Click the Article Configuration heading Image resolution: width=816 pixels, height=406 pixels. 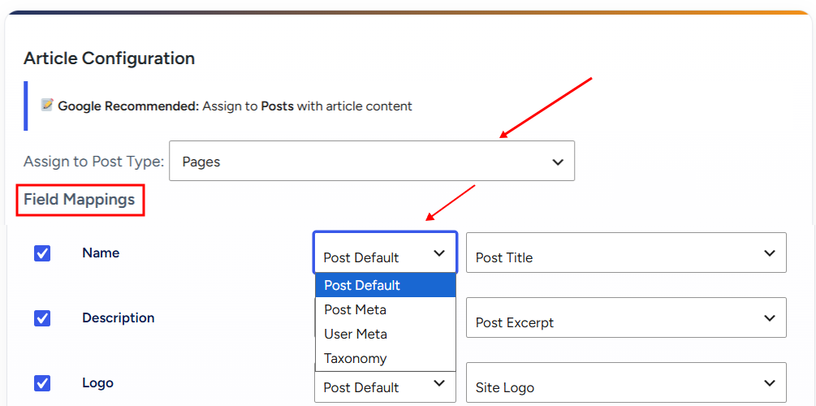(110, 58)
